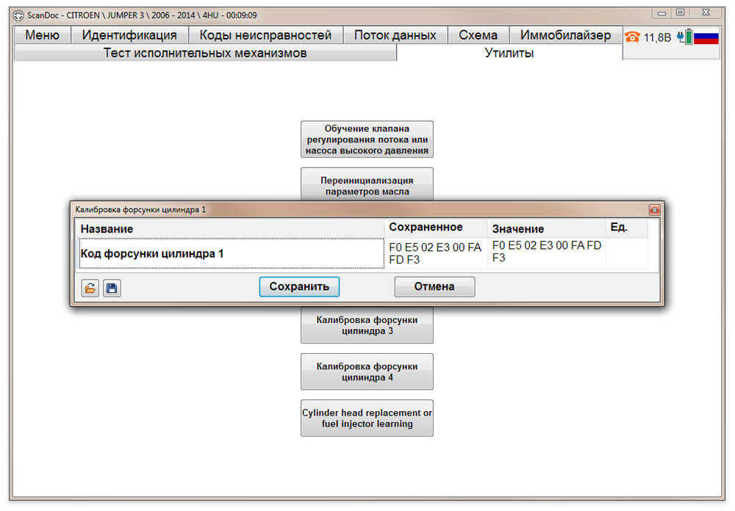This screenshot has width=735, height=511.
Task: Click the Сохранить button
Action: point(299,286)
